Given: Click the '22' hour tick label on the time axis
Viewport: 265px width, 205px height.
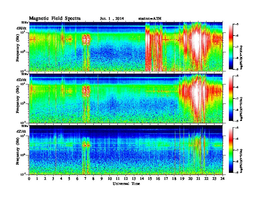Looking at the screenshot, I should pos(206,179).
